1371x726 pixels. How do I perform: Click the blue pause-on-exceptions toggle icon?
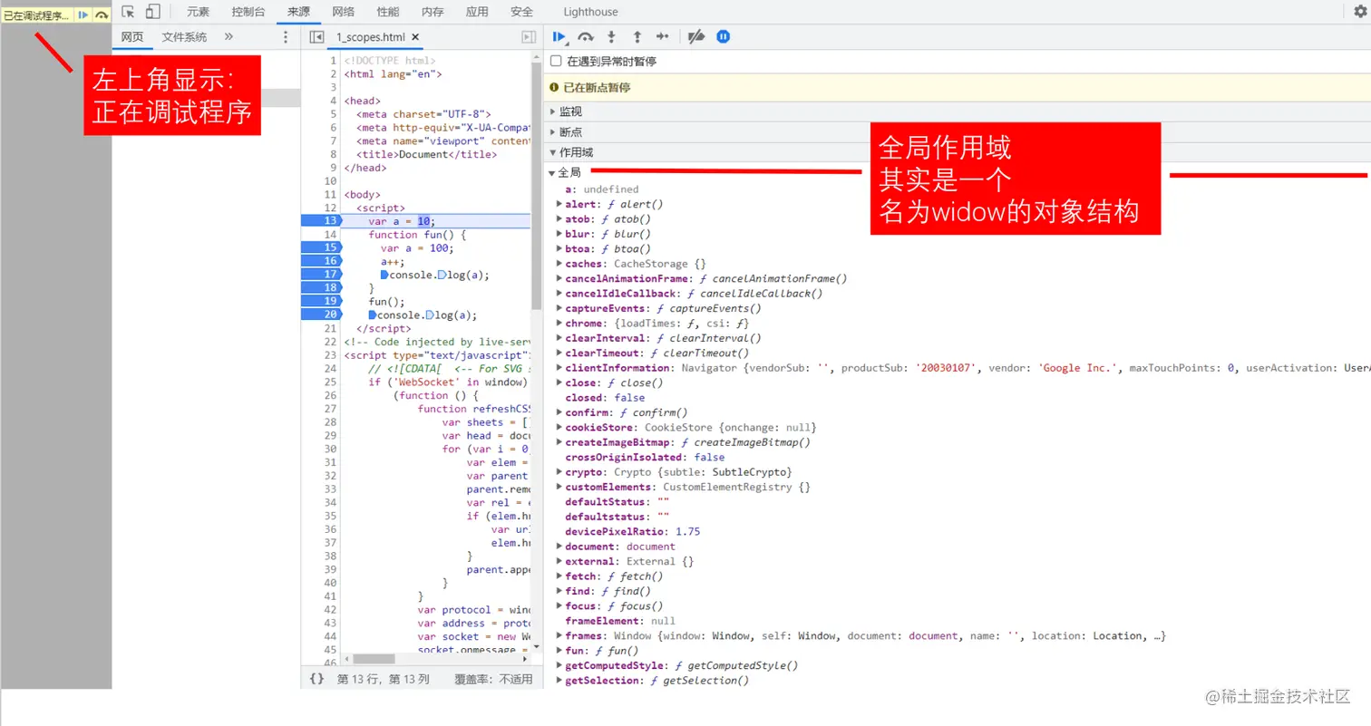click(722, 36)
